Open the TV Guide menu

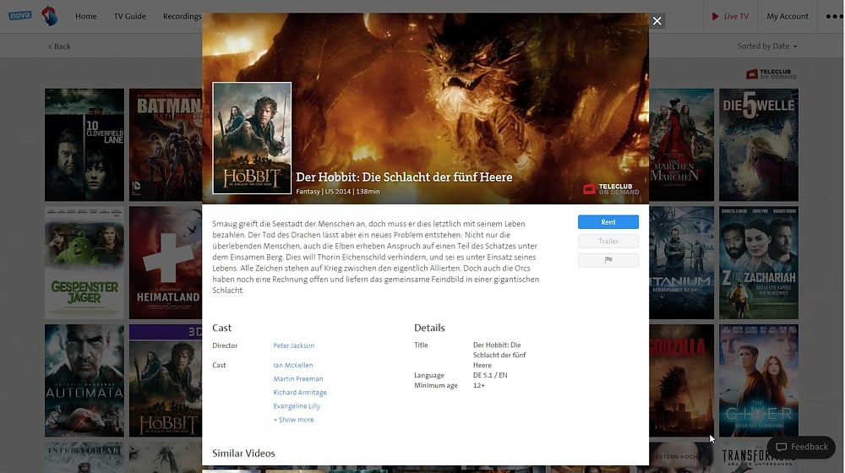pos(129,16)
